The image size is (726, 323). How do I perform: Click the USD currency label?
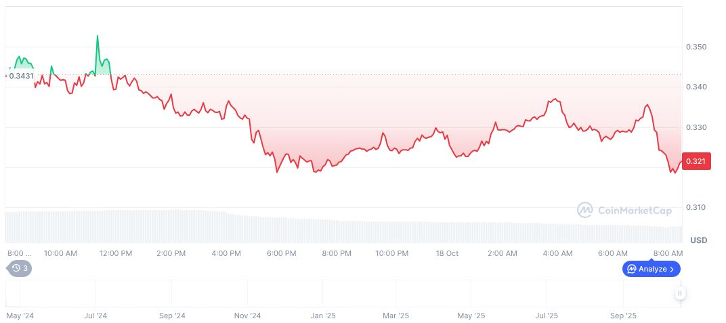pos(698,240)
